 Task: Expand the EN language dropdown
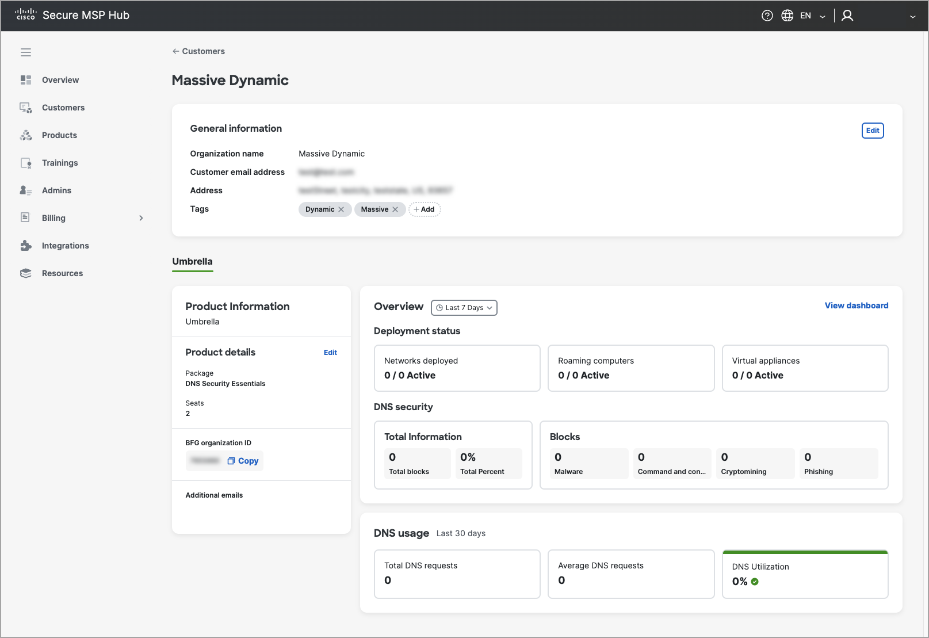click(x=823, y=16)
